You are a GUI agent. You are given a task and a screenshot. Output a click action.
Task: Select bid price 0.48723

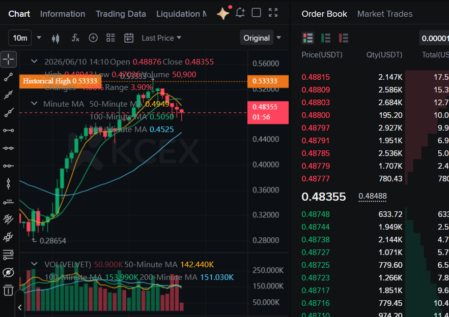pos(316,278)
